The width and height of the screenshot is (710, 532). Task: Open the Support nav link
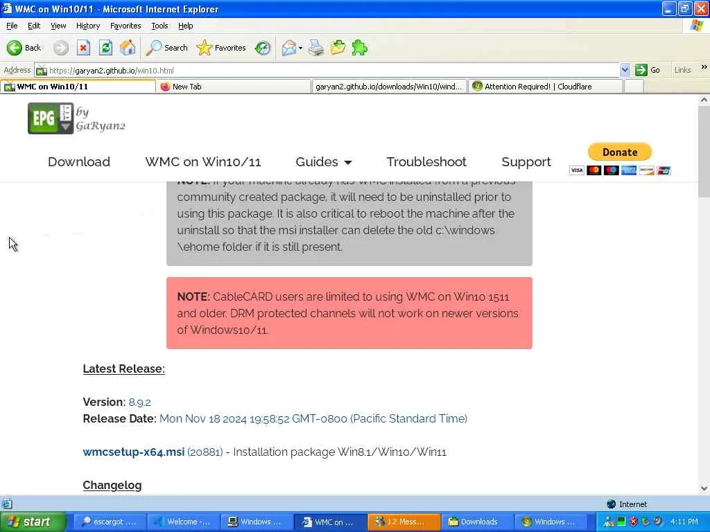tap(526, 162)
